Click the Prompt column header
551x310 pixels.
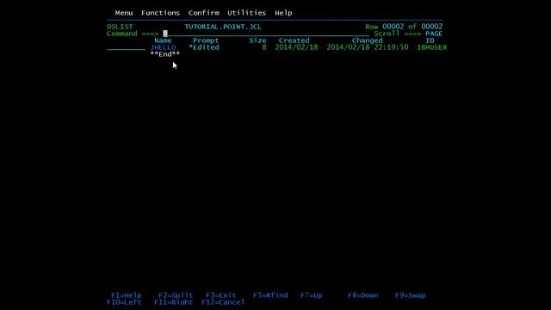(206, 40)
